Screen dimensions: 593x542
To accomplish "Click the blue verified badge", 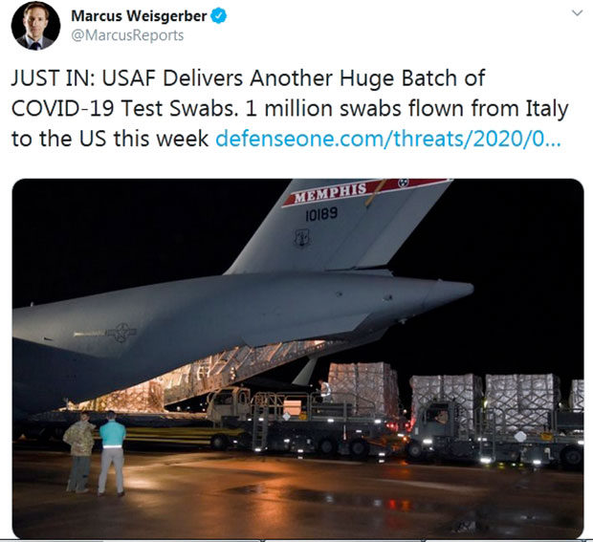I will coord(219,16).
